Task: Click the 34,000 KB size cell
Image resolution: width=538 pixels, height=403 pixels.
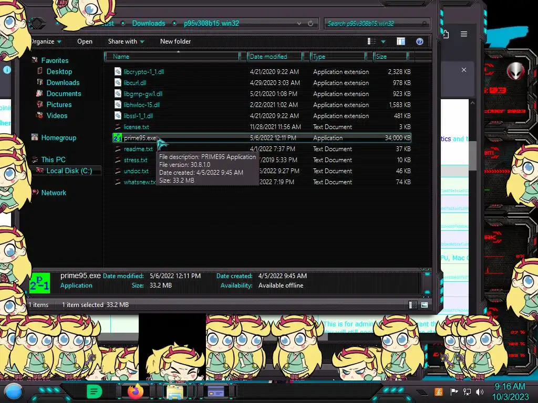Action: (397, 138)
